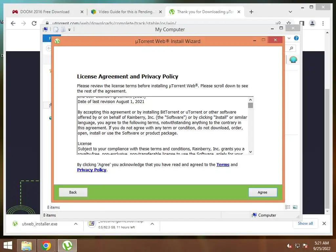
Task: Close the Thank you for Downloading tab
Action: (239, 12)
